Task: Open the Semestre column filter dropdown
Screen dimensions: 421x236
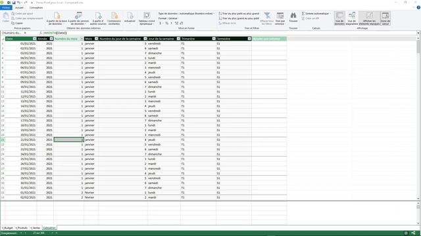Action: tap(249, 39)
